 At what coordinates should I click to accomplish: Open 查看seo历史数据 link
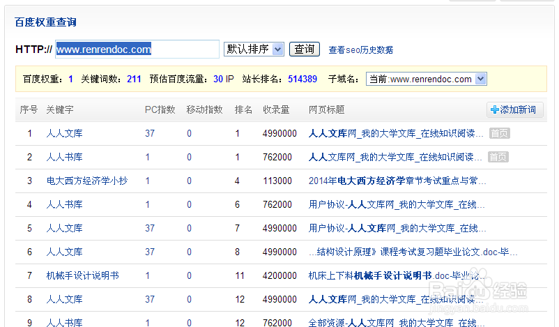[x=360, y=50]
